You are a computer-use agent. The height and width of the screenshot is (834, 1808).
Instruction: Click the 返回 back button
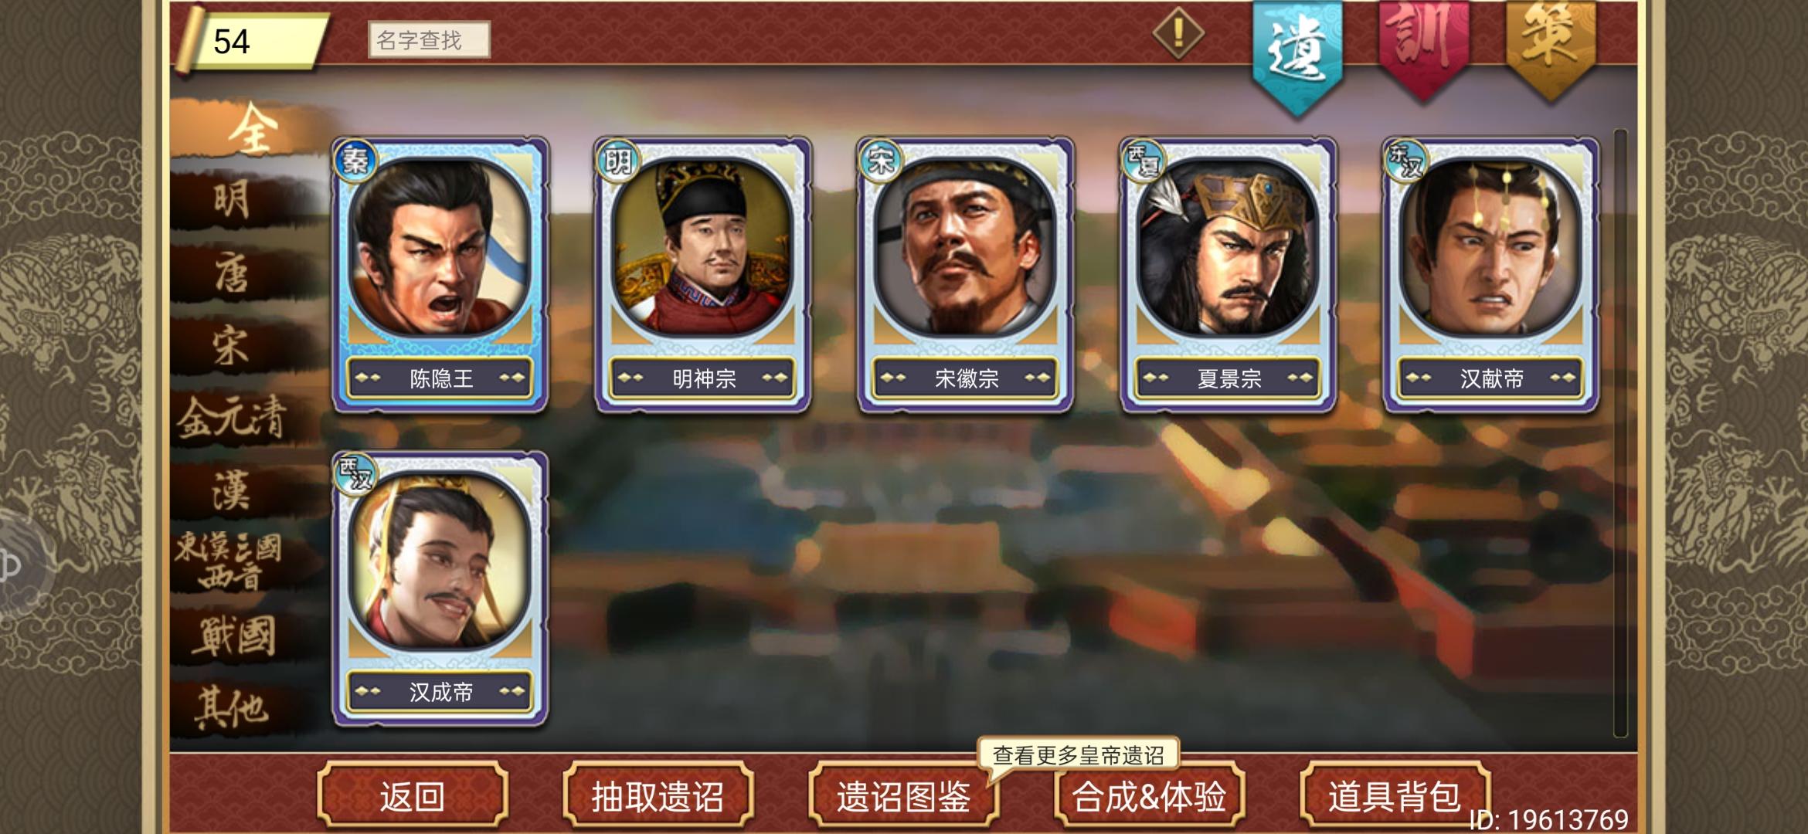click(x=412, y=795)
